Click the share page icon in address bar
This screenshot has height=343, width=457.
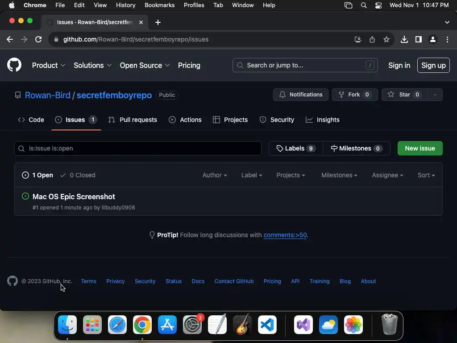(x=372, y=39)
